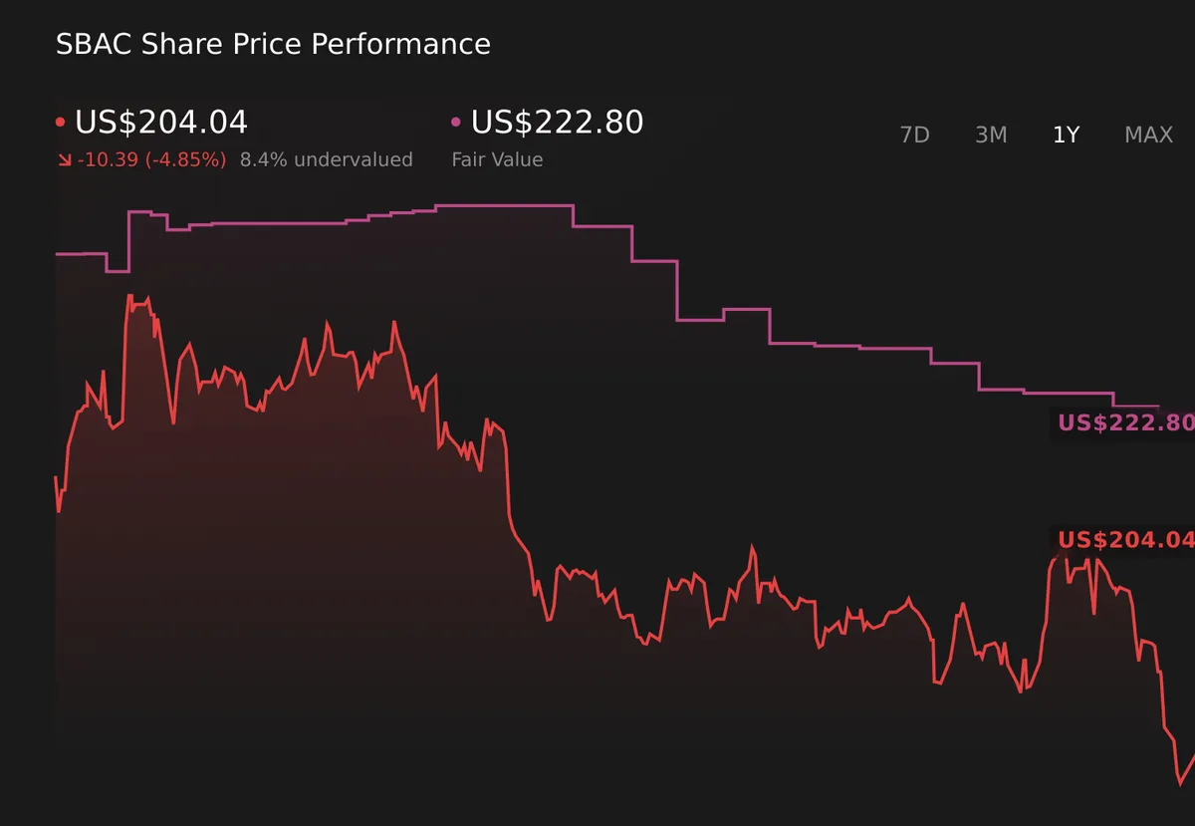Click the right end of the purple fair value line
Viewport: 1195px width, 826px height.
pos(1158,407)
